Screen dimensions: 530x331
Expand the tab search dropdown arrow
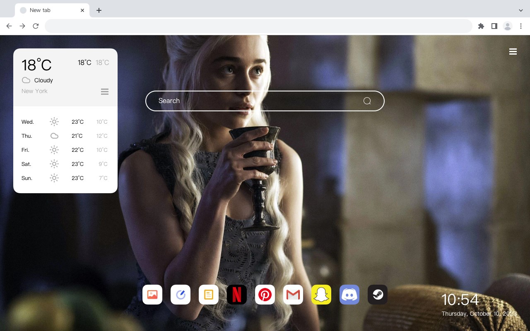tap(521, 10)
